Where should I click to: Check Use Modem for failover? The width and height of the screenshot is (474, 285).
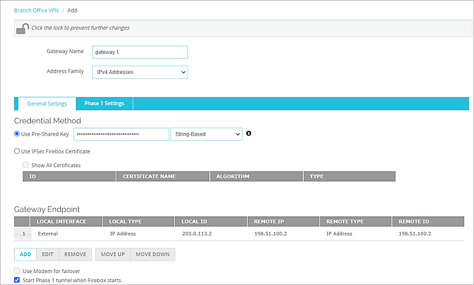(x=17, y=271)
